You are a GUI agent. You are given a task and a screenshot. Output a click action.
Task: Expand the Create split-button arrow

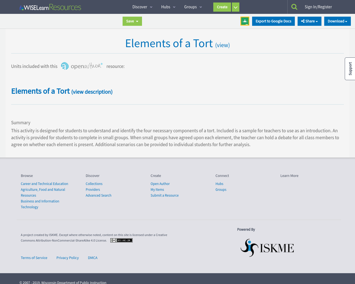click(x=235, y=7)
